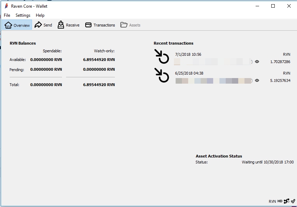Select the 6/25/2018 04:38 transaction date
The image size is (297, 207).
point(189,73)
